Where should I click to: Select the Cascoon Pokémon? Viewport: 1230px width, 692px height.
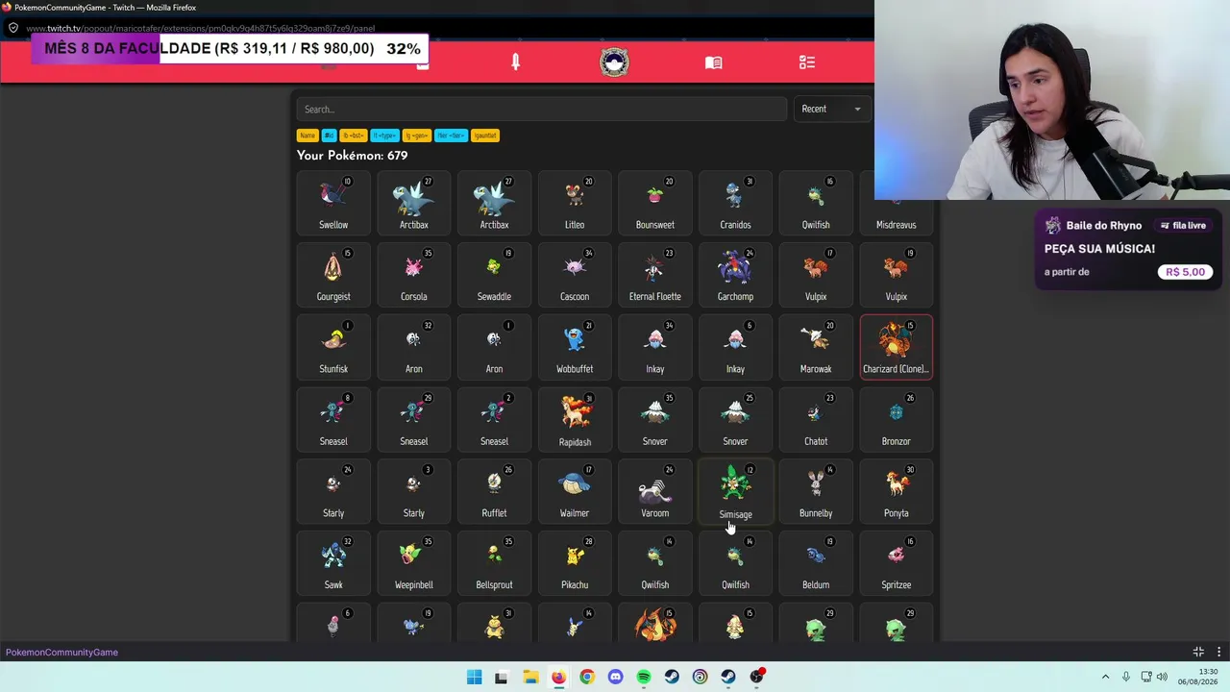pyautogui.click(x=575, y=276)
